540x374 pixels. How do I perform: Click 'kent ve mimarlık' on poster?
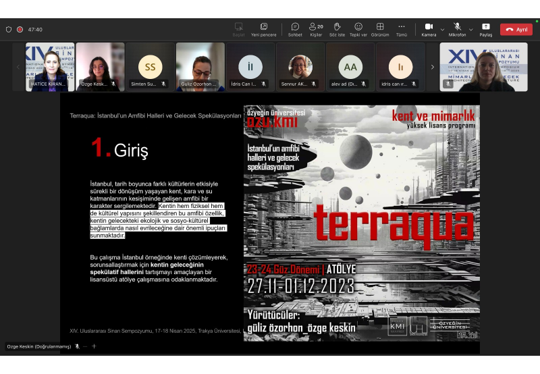tap(433, 115)
